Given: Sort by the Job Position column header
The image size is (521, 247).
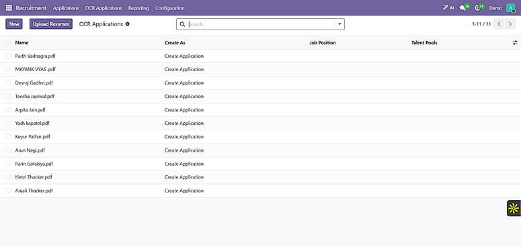Looking at the screenshot, I should click(322, 43).
